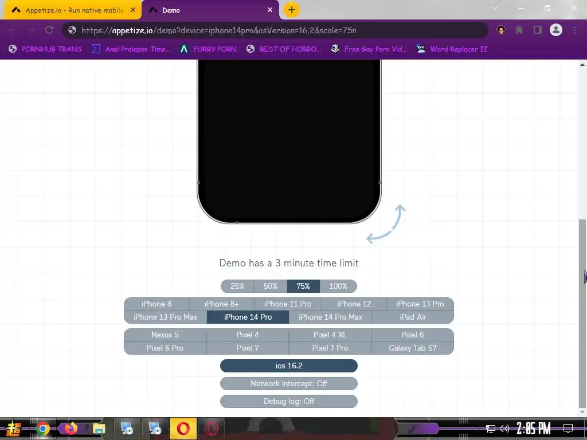Choose Pixel 6 Pro device

(165, 348)
